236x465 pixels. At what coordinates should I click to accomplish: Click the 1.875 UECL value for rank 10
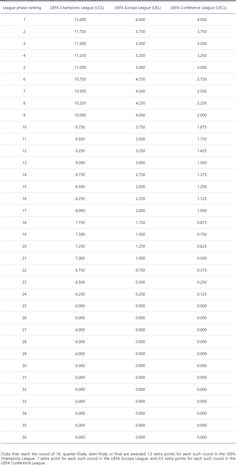(x=202, y=127)
